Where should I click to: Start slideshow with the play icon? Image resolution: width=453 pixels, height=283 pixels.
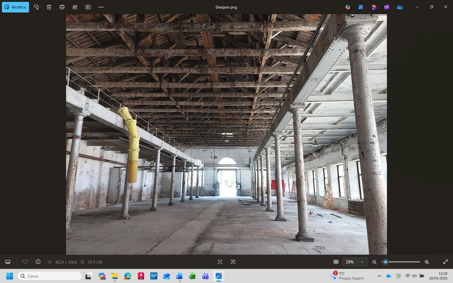pos(88,7)
